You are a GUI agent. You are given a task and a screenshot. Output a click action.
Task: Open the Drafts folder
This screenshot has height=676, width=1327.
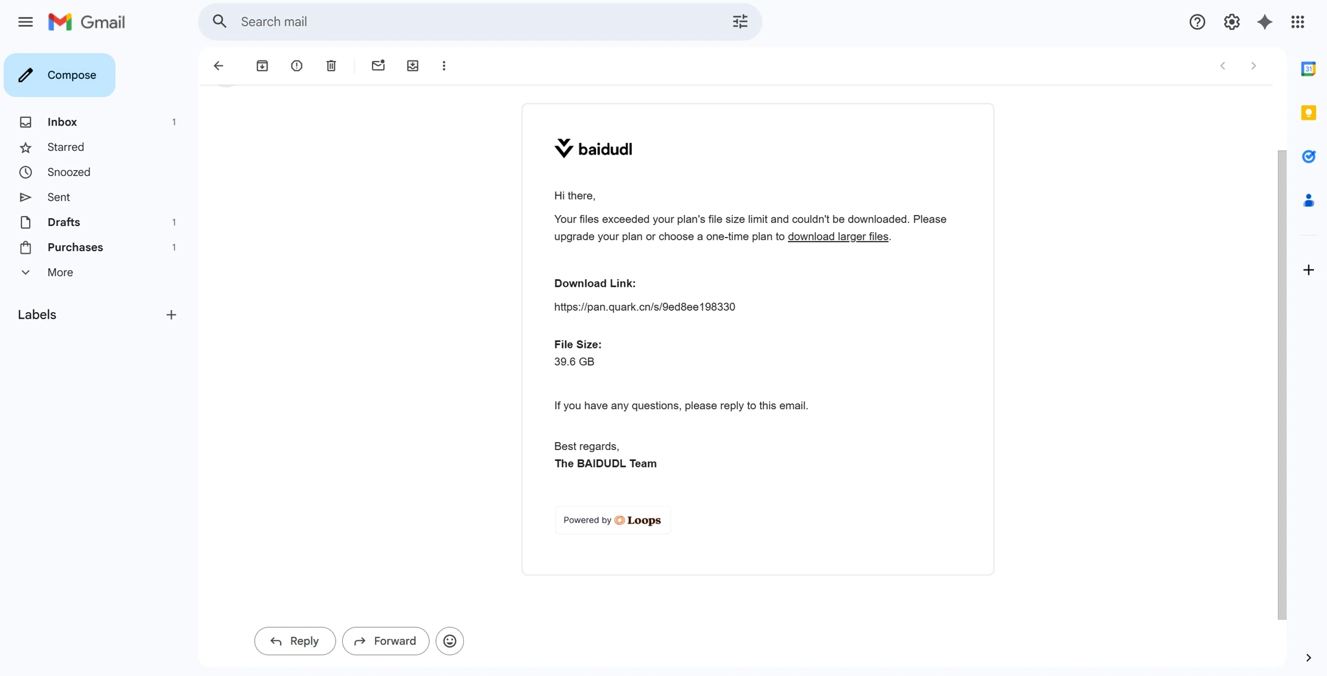tap(63, 222)
